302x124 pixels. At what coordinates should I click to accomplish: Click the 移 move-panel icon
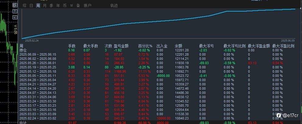[15, 5]
